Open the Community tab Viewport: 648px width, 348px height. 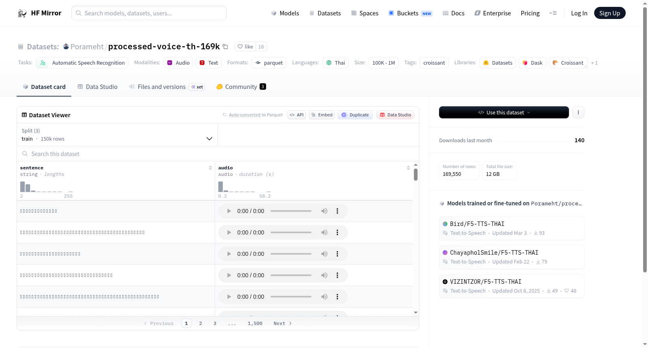coord(241,87)
